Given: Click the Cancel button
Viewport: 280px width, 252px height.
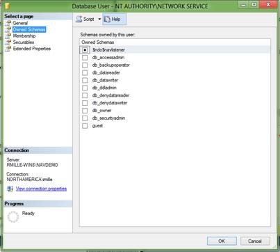Looking at the screenshot, I should point(255,241).
